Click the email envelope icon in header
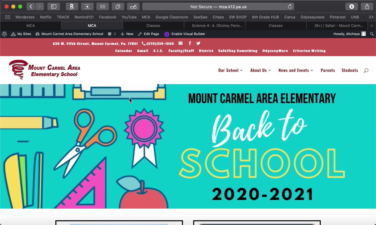The width and height of the screenshot is (376, 225). 180,43
